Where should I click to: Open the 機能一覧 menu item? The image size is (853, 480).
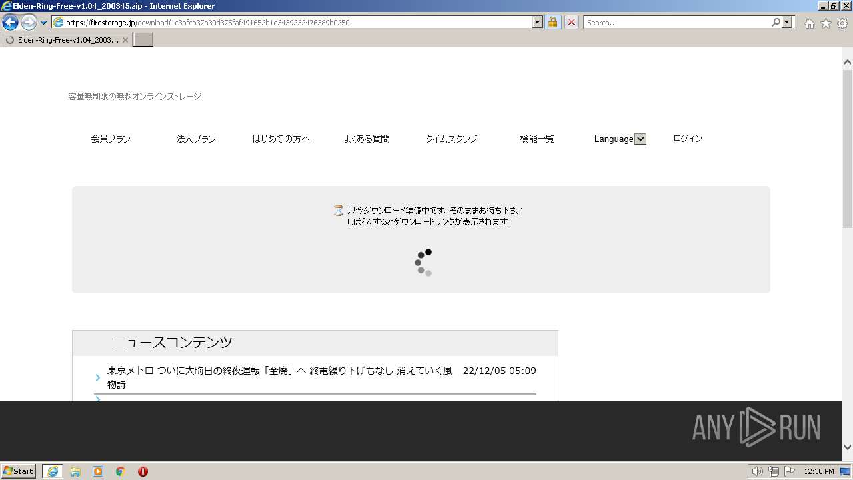point(537,139)
